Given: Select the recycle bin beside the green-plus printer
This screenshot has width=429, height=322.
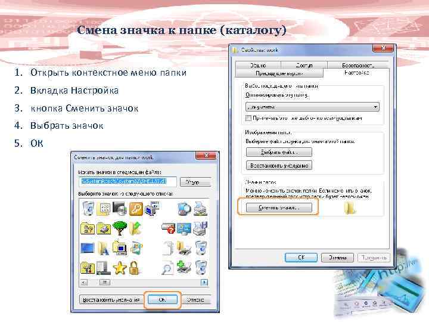Looking at the screenshot, I should [x=201, y=268].
